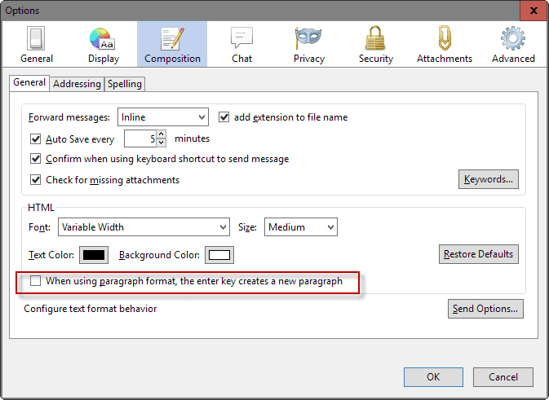Open Send Options dialog
Viewport: 549px width, 400px height.
(485, 309)
